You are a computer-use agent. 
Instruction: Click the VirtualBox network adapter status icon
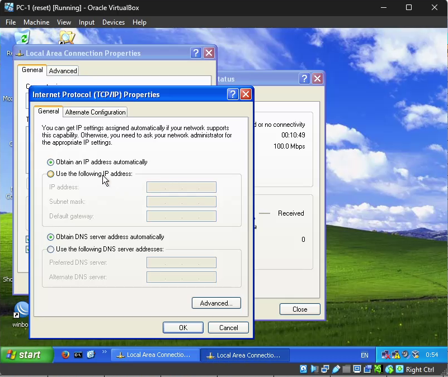325,369
